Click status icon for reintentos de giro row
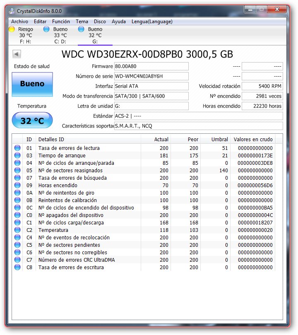Screen dimensions: 298x335 [x=17, y=193]
